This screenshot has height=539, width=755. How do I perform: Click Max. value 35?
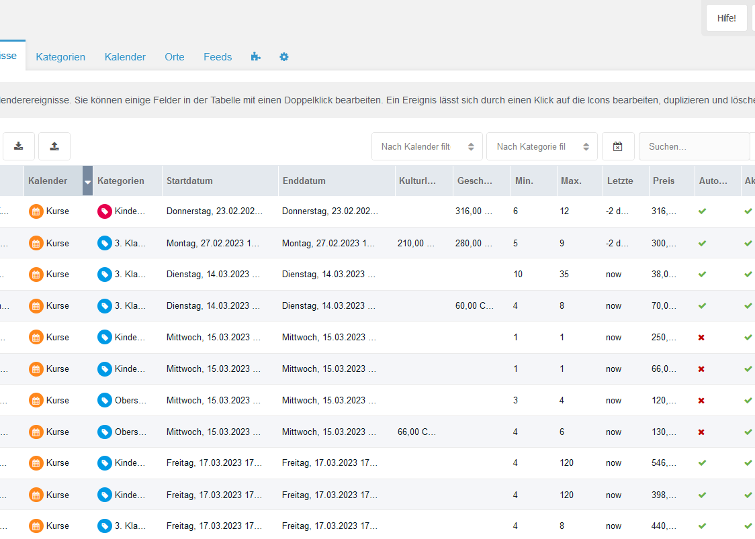[x=564, y=275]
